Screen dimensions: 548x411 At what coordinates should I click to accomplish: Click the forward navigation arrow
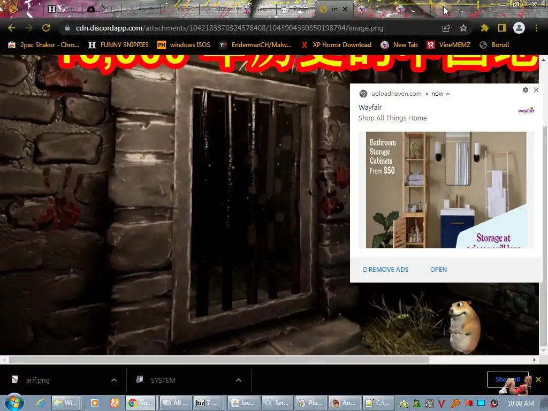(29, 28)
